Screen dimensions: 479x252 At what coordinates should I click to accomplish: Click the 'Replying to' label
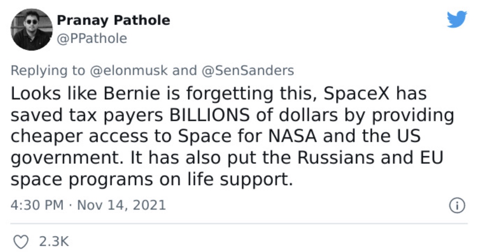[x=48, y=71]
